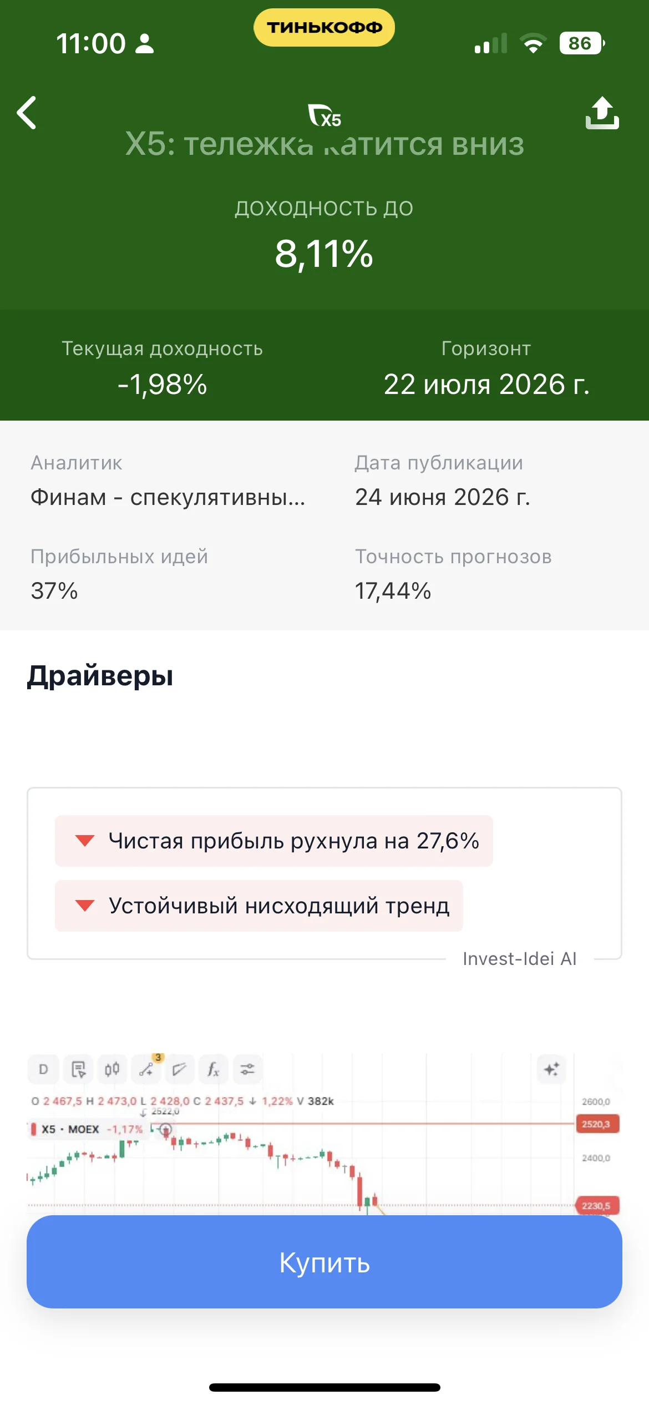649x1405 pixels.
Task: Select the 2230,5 price label on axis
Action: pos(597,1205)
